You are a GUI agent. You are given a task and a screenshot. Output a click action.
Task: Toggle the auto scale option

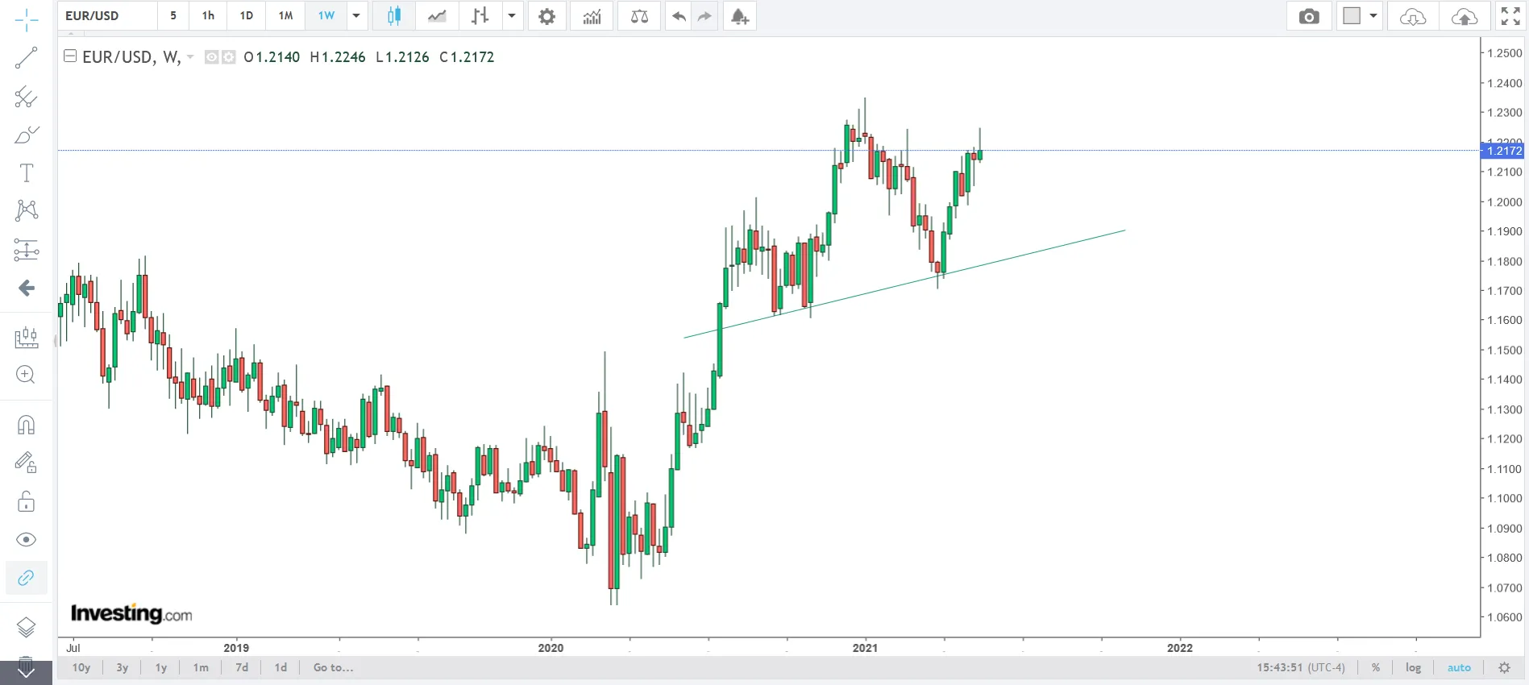click(x=1459, y=667)
